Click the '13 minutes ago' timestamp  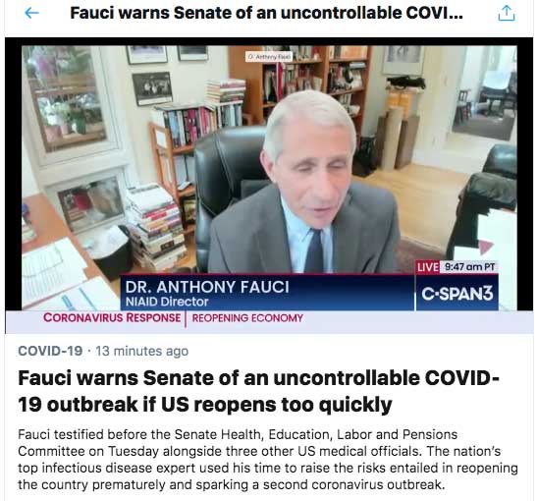[x=141, y=351]
